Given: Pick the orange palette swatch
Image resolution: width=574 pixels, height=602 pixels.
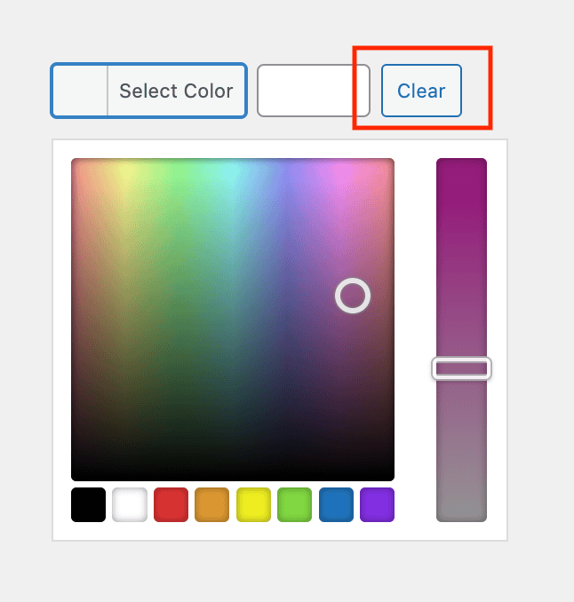Looking at the screenshot, I should click(x=212, y=504).
